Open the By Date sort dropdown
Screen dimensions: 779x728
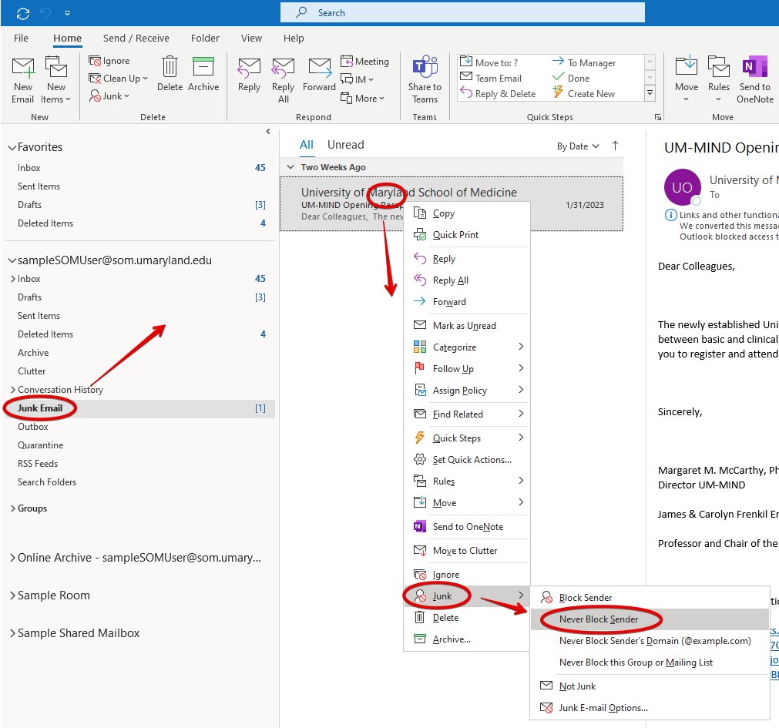(x=578, y=146)
